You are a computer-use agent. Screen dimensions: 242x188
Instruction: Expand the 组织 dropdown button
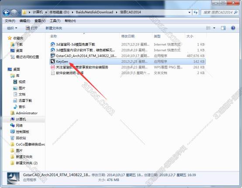pos(12,28)
